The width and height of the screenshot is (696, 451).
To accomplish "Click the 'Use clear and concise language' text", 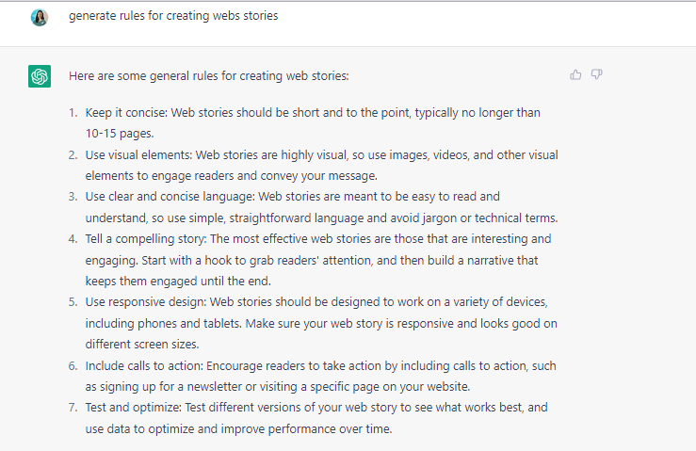I will coord(170,197).
